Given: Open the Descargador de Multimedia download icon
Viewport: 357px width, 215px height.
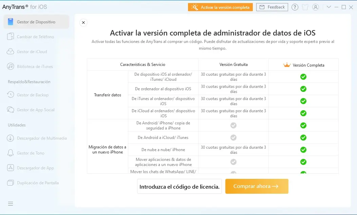Looking at the screenshot, I should point(11,138).
